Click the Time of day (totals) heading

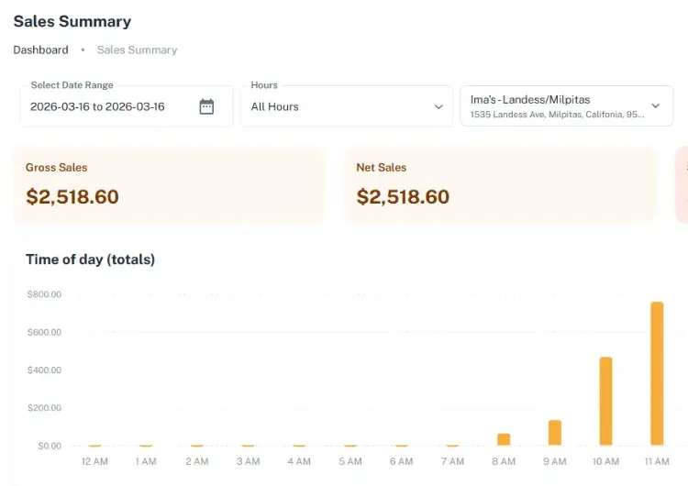tap(91, 260)
